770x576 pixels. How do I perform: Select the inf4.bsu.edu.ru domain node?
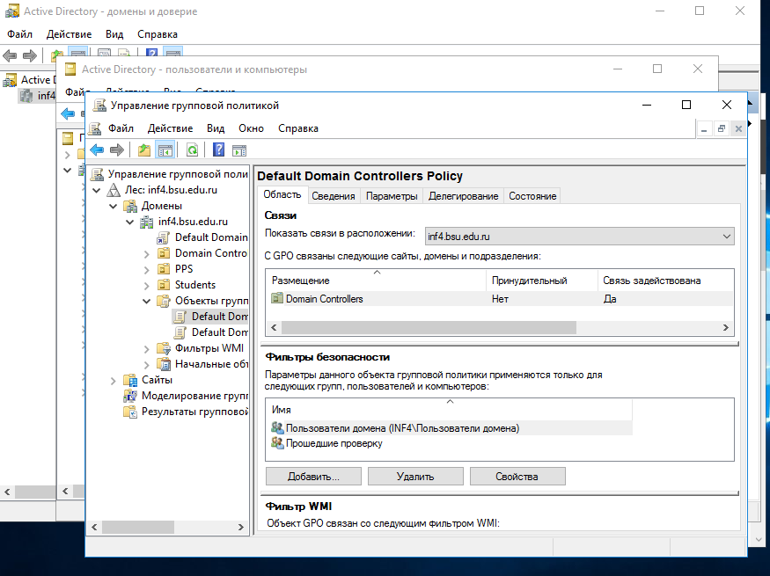click(x=193, y=222)
